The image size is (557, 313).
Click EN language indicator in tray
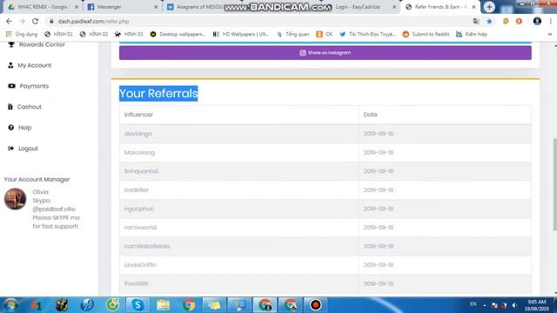[473, 304]
